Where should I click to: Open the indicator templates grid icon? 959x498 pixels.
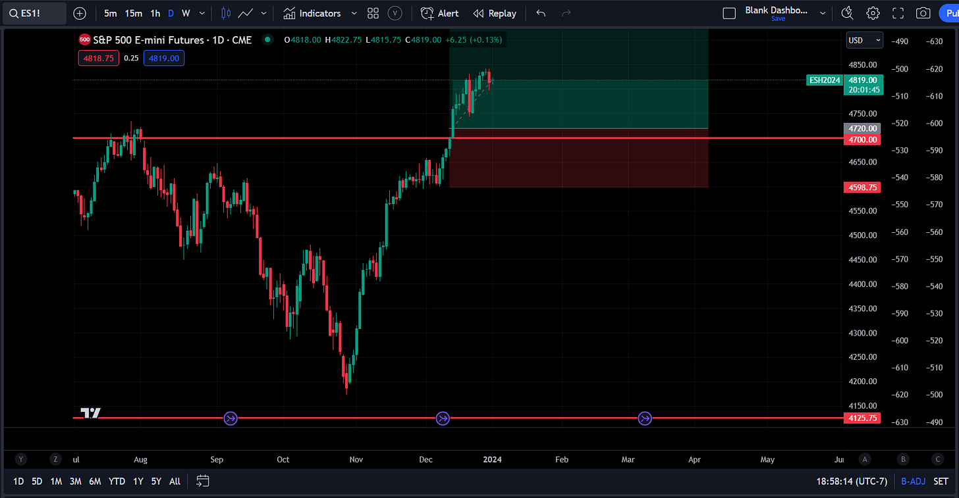(x=373, y=13)
